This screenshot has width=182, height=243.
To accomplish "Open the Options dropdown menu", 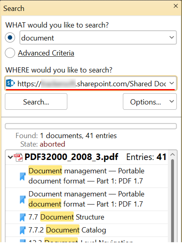I will [171, 102].
